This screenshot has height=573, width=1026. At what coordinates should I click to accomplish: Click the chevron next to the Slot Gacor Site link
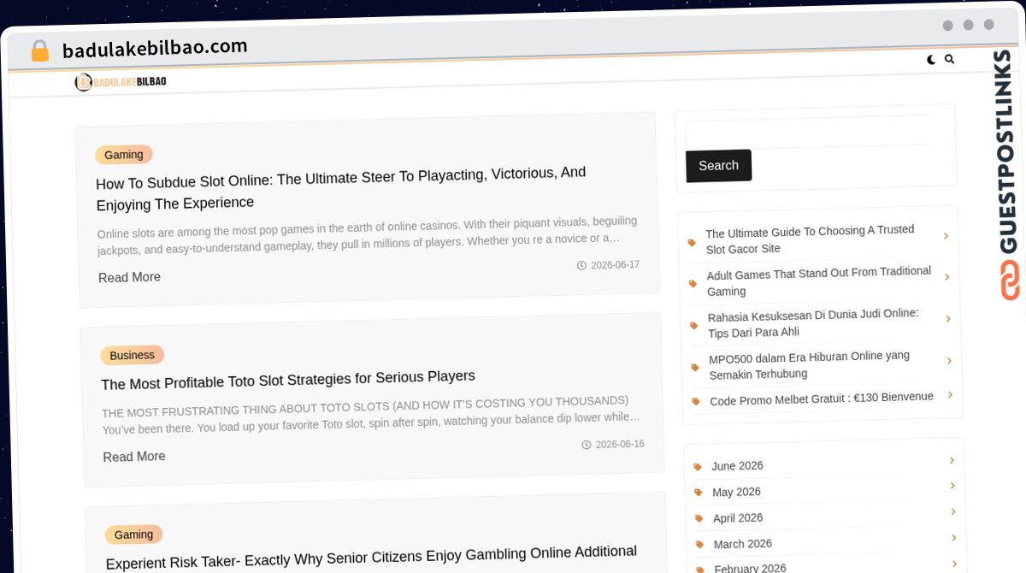coord(946,236)
